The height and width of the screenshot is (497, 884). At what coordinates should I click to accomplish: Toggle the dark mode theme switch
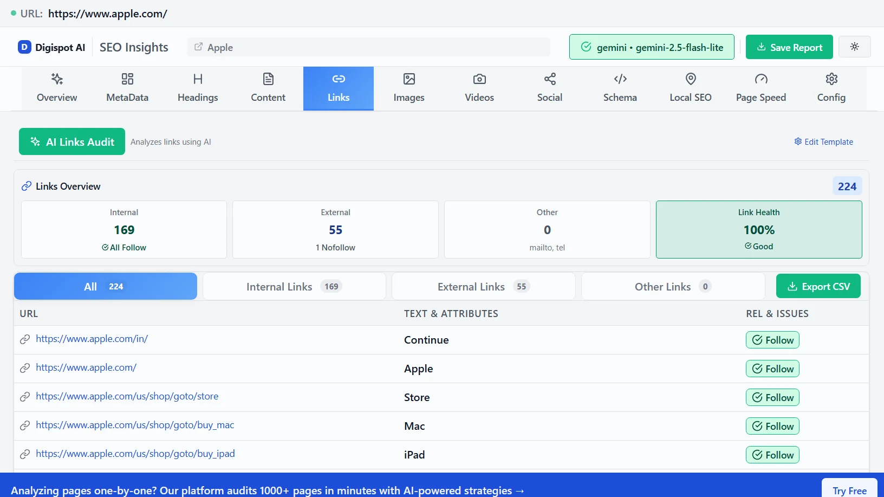coord(854,47)
